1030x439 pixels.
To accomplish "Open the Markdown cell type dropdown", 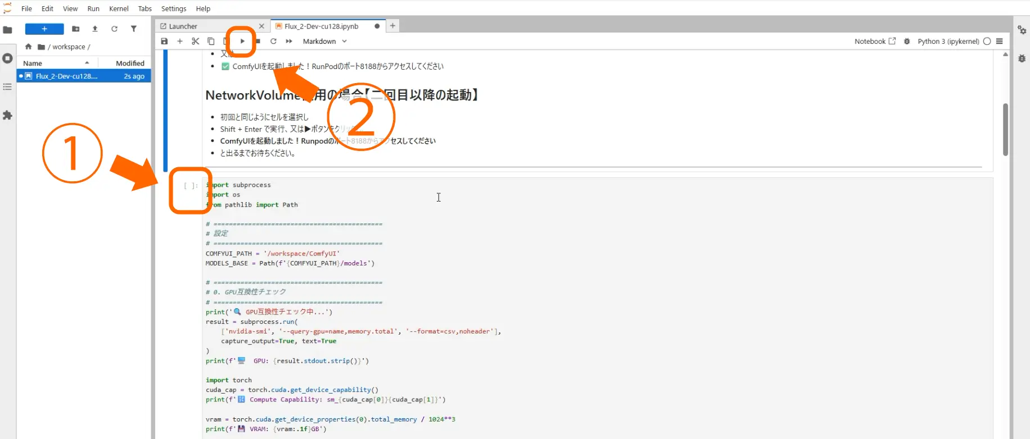I will pyautogui.click(x=325, y=41).
